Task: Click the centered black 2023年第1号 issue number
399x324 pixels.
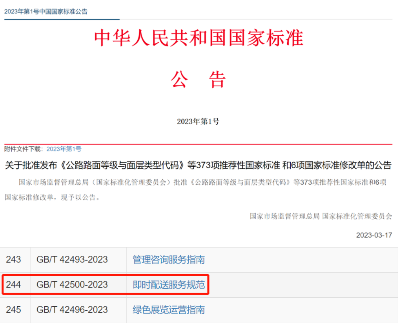Action: click(x=198, y=122)
